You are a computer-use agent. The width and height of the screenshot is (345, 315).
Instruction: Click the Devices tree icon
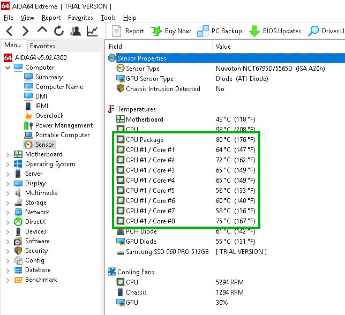tap(18, 231)
